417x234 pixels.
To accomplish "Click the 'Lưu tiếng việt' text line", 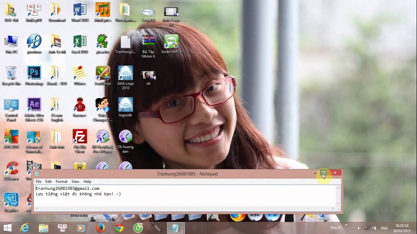I will tap(78, 194).
